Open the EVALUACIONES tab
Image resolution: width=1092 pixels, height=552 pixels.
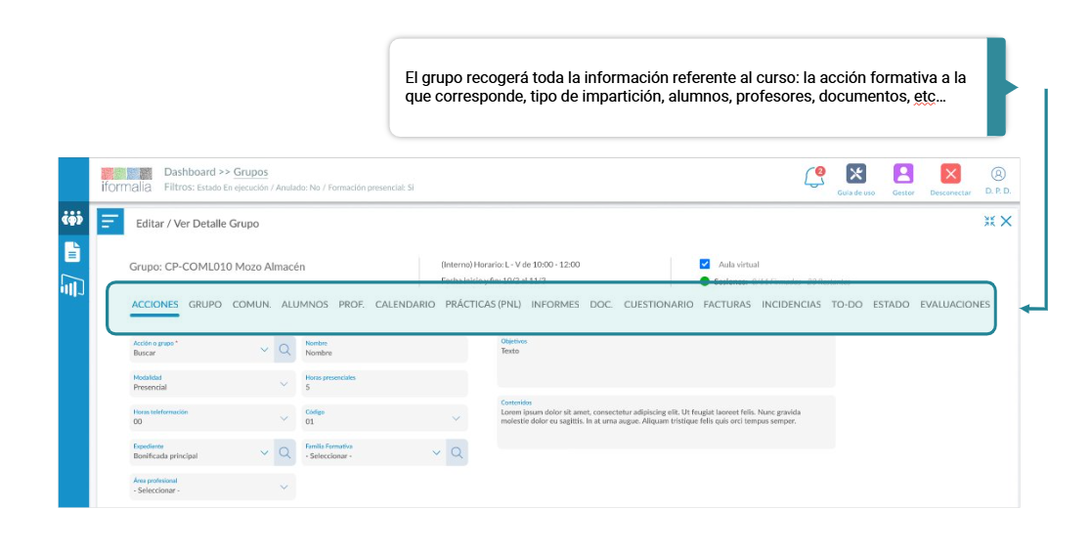[x=955, y=304]
